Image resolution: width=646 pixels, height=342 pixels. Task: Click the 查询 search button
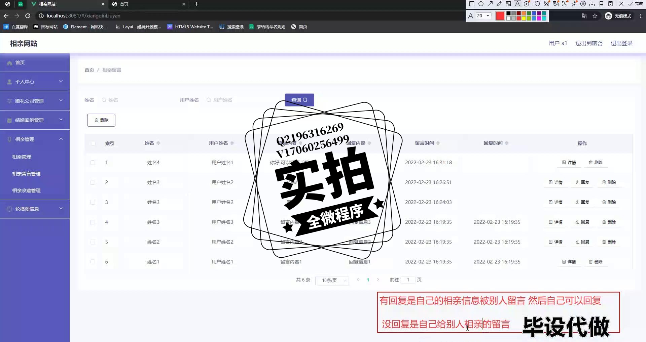click(x=299, y=100)
